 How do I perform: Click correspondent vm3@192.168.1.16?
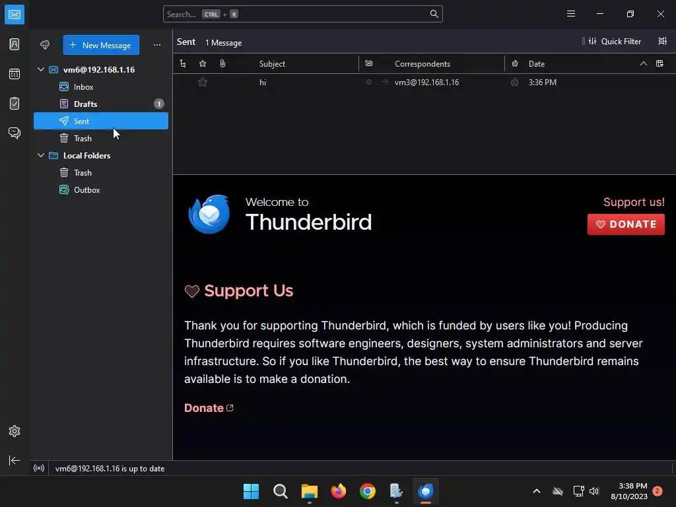pos(426,82)
